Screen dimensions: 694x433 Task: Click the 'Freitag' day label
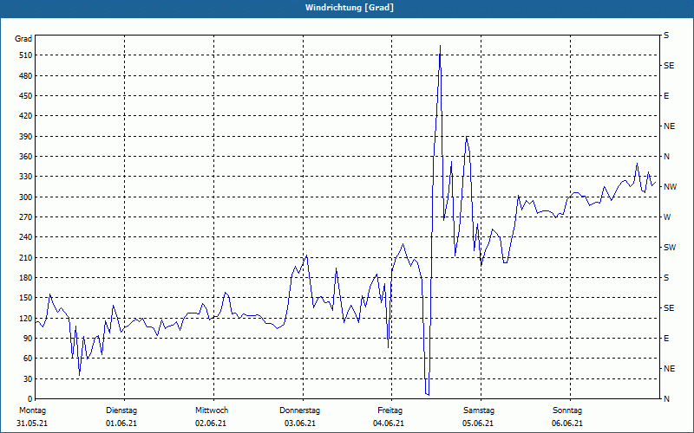pyautogui.click(x=390, y=410)
